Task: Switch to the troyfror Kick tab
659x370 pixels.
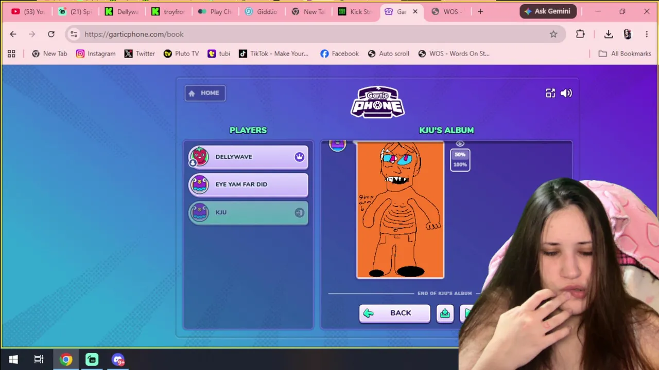Action: (x=169, y=12)
